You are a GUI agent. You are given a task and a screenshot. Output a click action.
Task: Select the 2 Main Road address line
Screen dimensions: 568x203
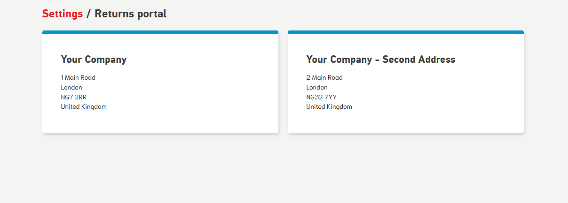coord(324,77)
